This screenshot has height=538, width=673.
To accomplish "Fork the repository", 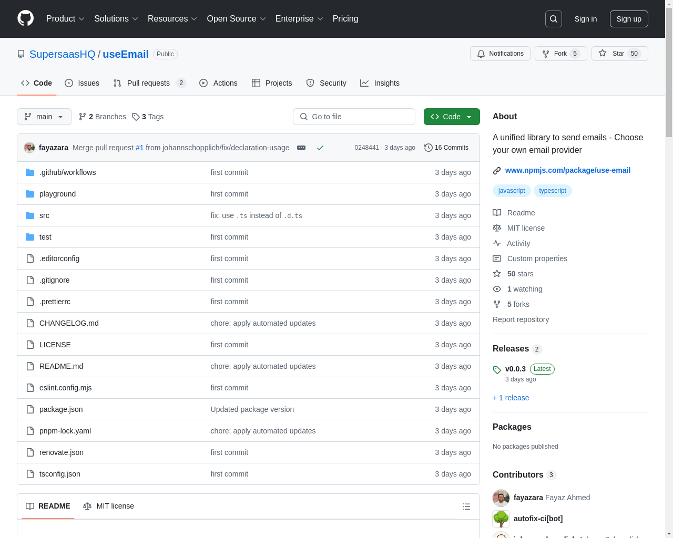I will (560, 54).
